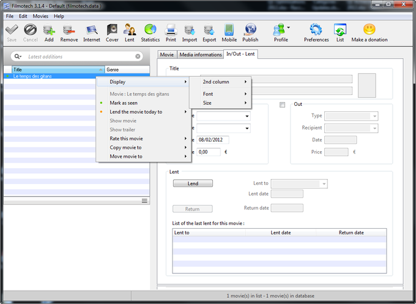
Task: Open the first In section combo box
Action: pos(223,116)
